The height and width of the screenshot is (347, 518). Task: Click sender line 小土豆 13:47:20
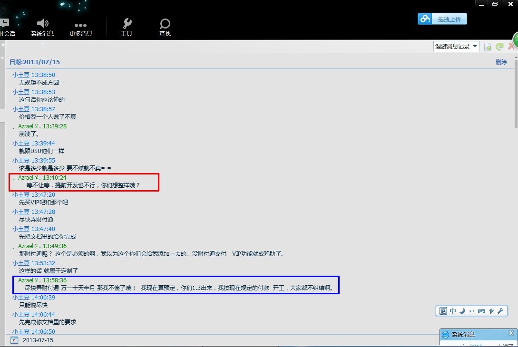(x=34, y=195)
